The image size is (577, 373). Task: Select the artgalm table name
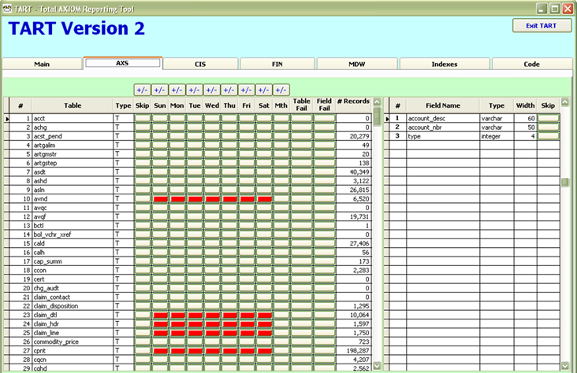coord(44,145)
